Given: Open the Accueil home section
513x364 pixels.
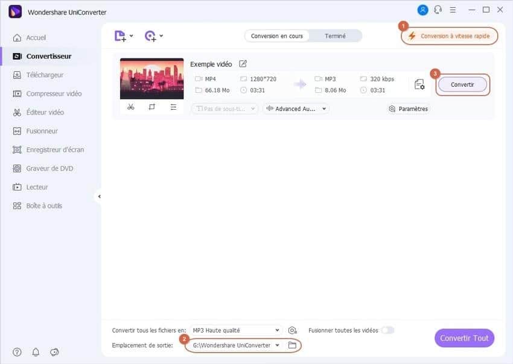Looking at the screenshot, I should pos(30,37).
